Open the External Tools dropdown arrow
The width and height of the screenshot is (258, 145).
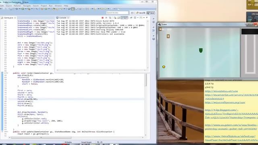point(31,9)
